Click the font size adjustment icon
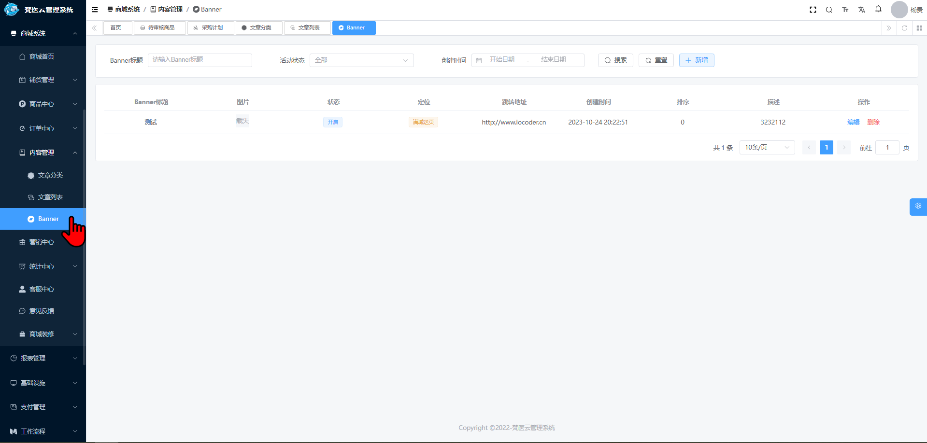The height and width of the screenshot is (443, 927). click(x=845, y=10)
